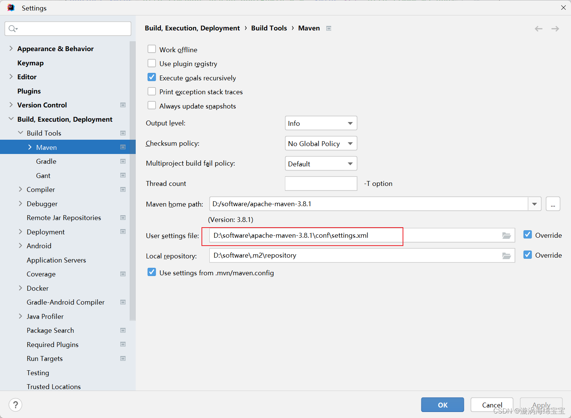Viewport: 571px width, 418px height.
Task: Click Build Tools in the breadcrumb path
Action: coord(269,28)
